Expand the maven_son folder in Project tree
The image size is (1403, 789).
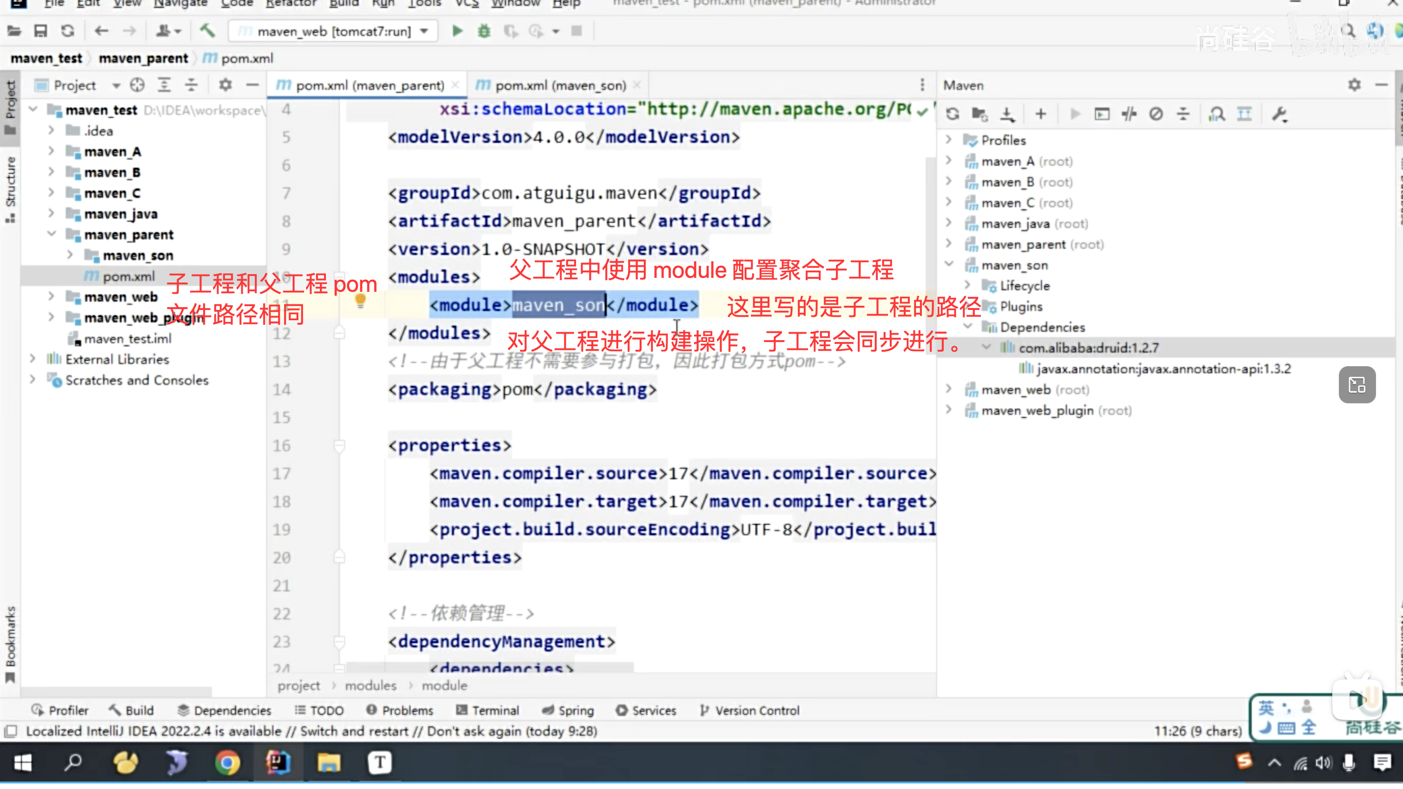pos(70,256)
